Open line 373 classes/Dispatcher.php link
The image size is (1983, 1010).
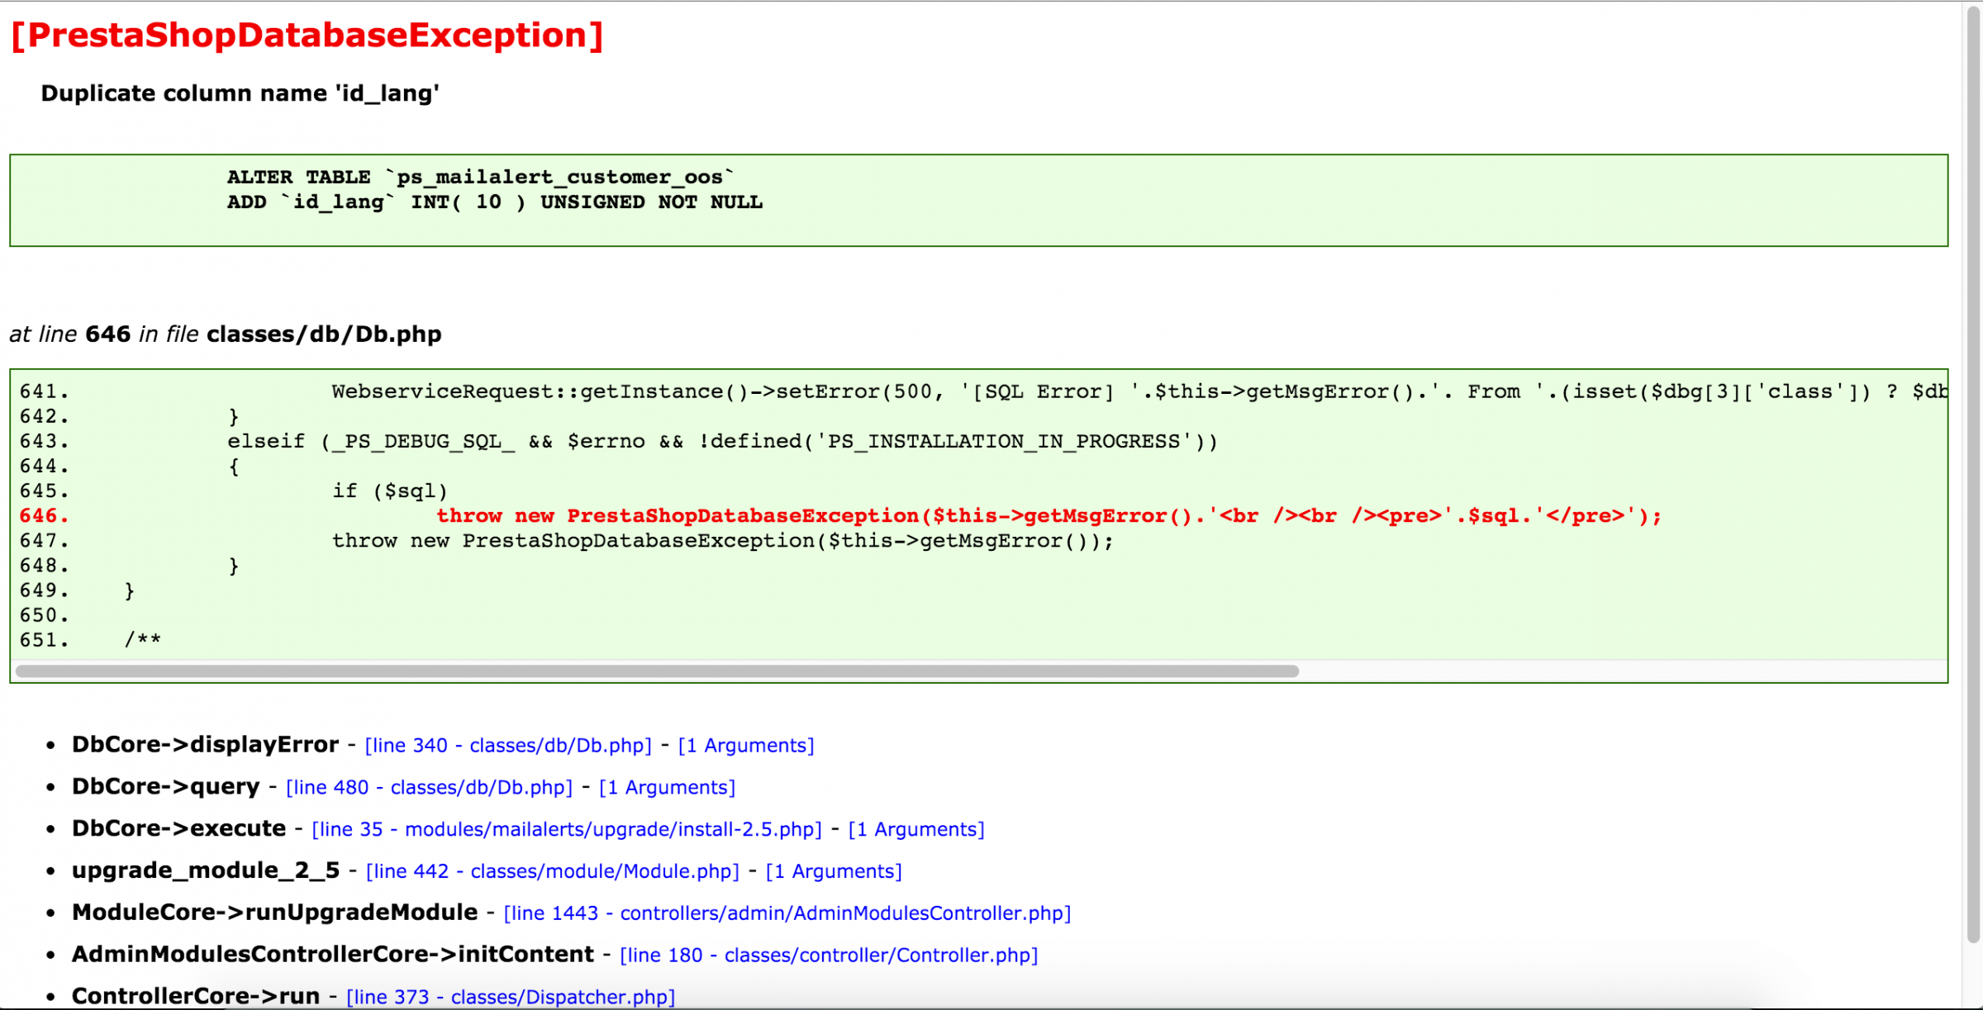pos(510,997)
